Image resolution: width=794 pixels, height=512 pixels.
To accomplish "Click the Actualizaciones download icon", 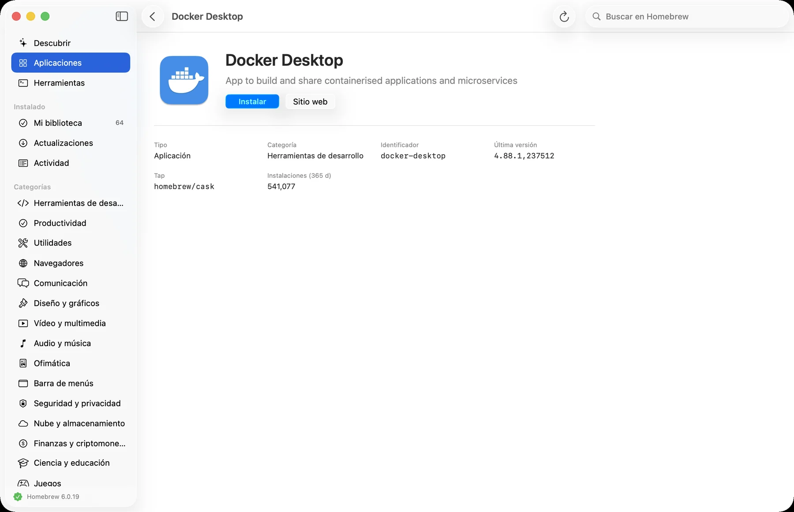I will [23, 143].
